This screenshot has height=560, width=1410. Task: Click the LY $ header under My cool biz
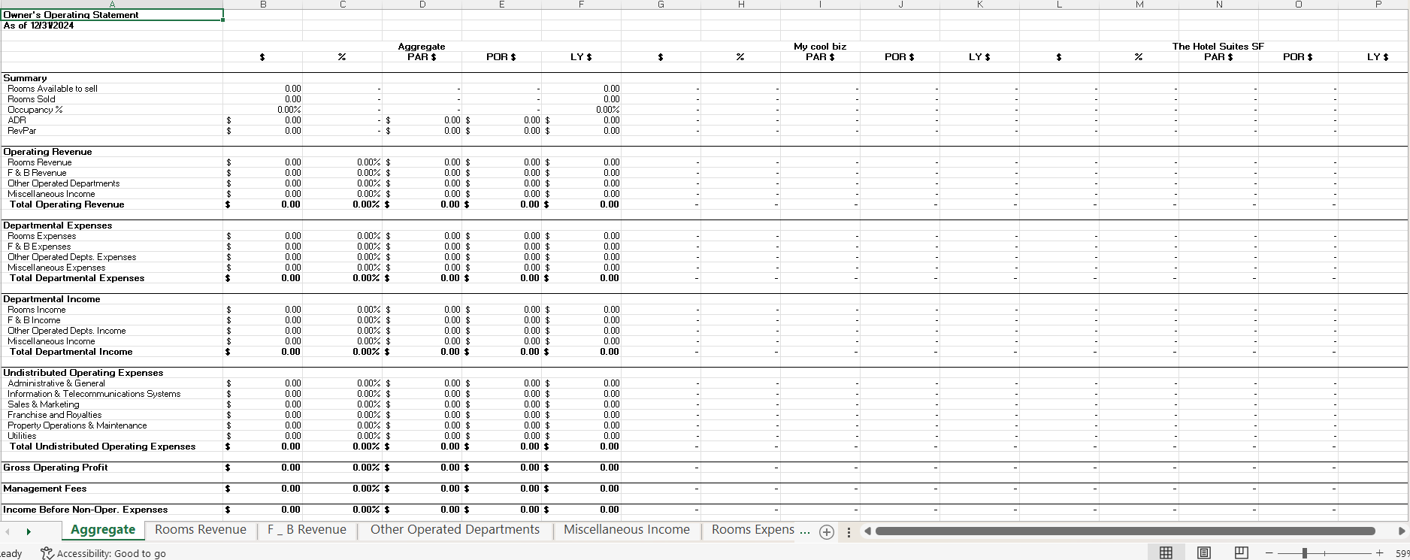click(x=979, y=57)
